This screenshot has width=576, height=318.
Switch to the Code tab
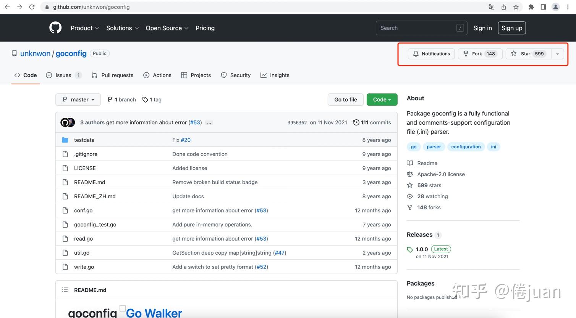click(x=26, y=75)
